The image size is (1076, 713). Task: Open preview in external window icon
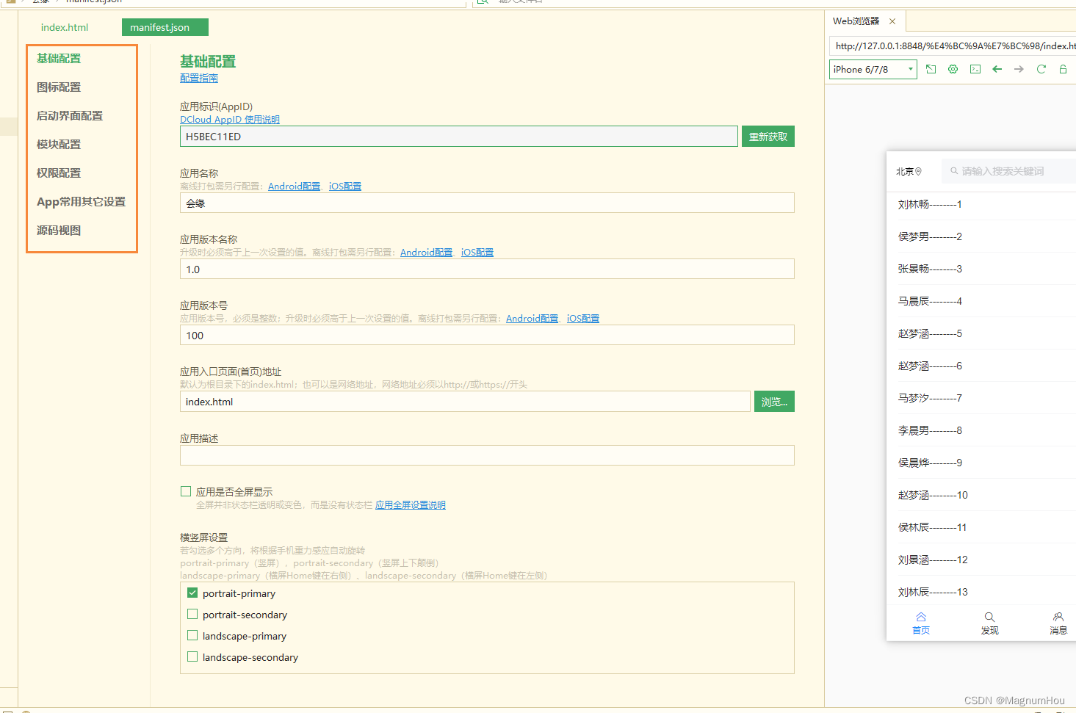[931, 69]
